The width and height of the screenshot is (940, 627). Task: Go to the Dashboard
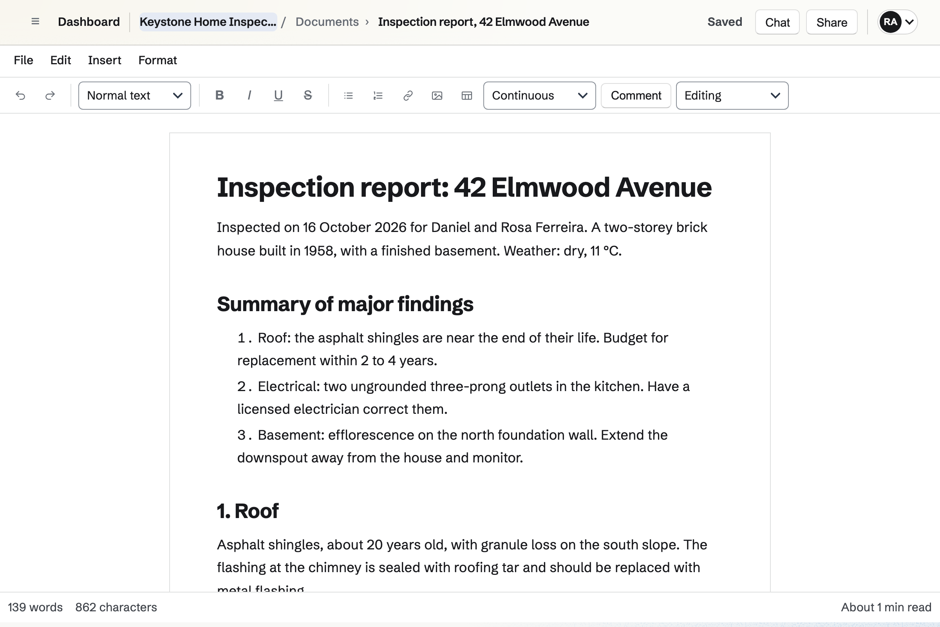[89, 22]
